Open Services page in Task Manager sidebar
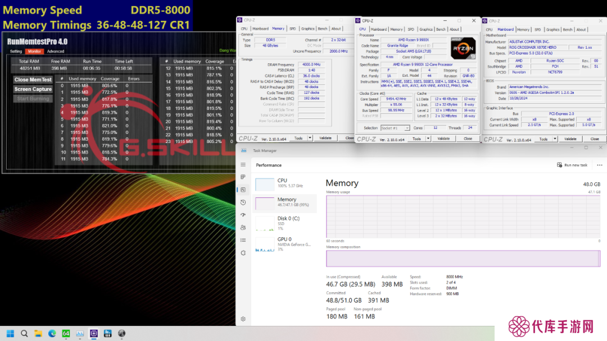The height and width of the screenshot is (341, 607). (x=243, y=253)
